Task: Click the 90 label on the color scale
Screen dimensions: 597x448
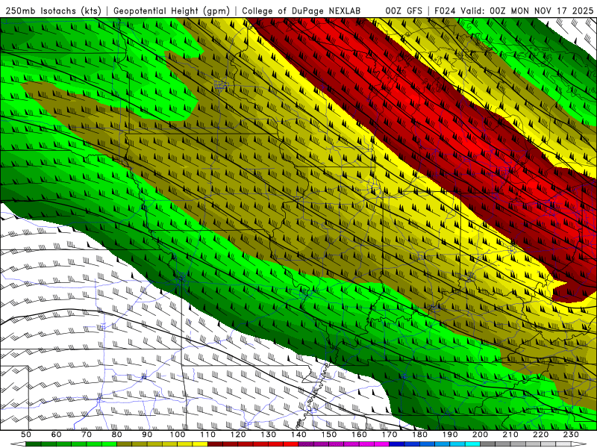Action: [x=147, y=435]
